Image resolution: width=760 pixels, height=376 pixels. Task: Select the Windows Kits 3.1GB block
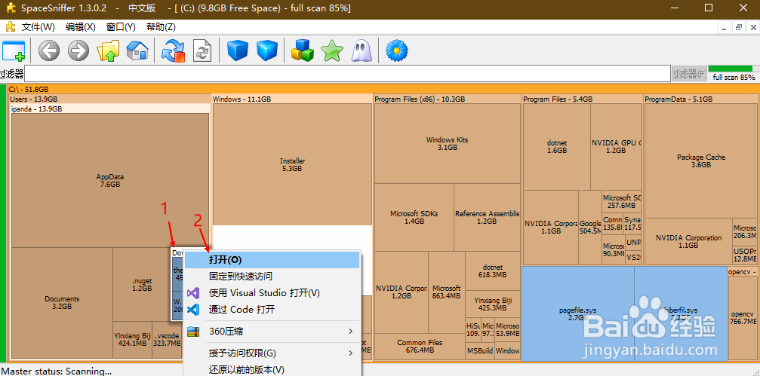pyautogui.click(x=447, y=143)
